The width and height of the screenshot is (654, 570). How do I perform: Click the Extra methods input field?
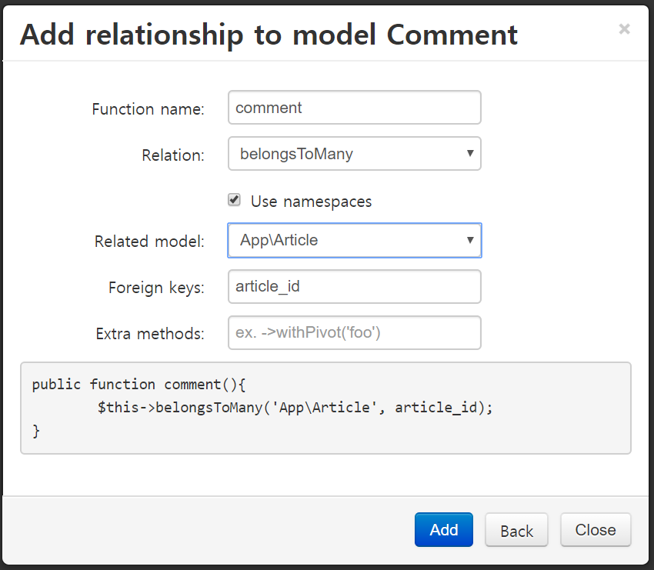(x=354, y=333)
